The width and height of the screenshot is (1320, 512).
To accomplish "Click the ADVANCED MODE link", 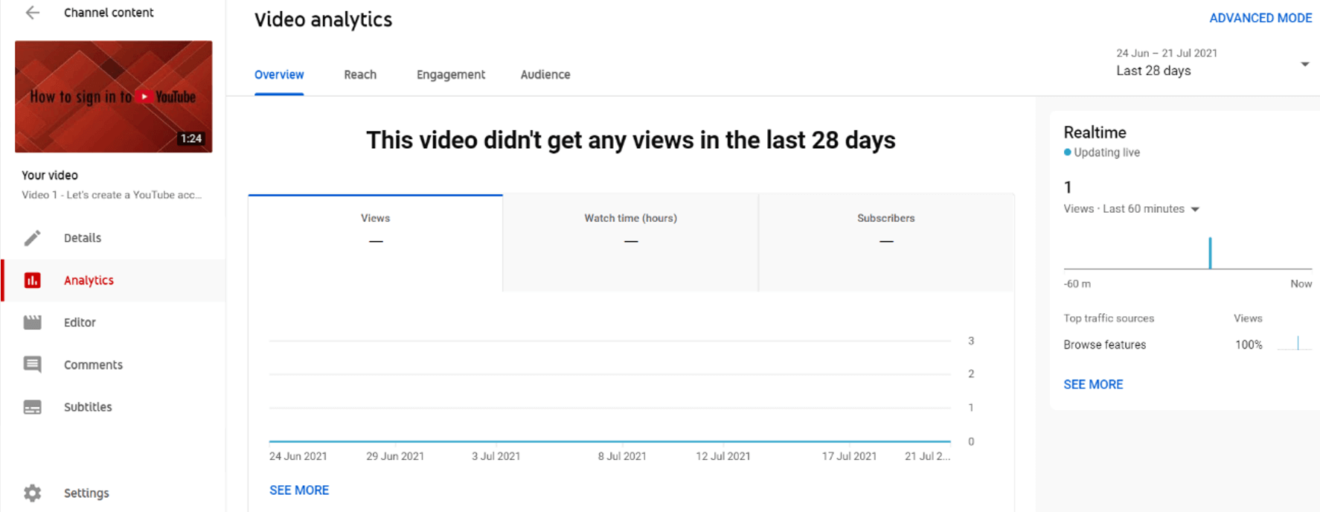I will point(1260,18).
